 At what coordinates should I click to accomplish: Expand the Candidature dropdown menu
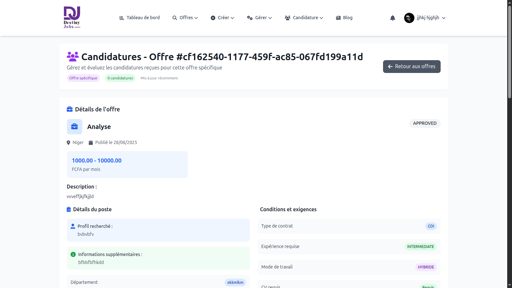tap(304, 18)
